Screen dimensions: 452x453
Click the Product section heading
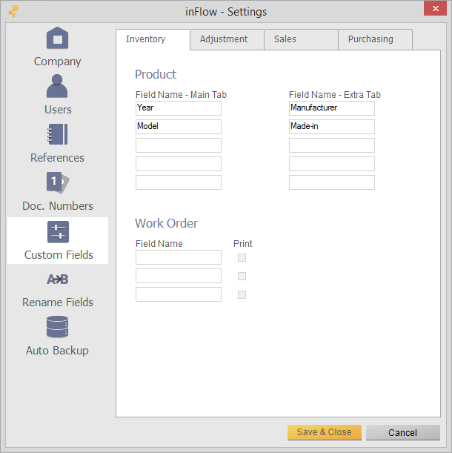[x=156, y=74]
